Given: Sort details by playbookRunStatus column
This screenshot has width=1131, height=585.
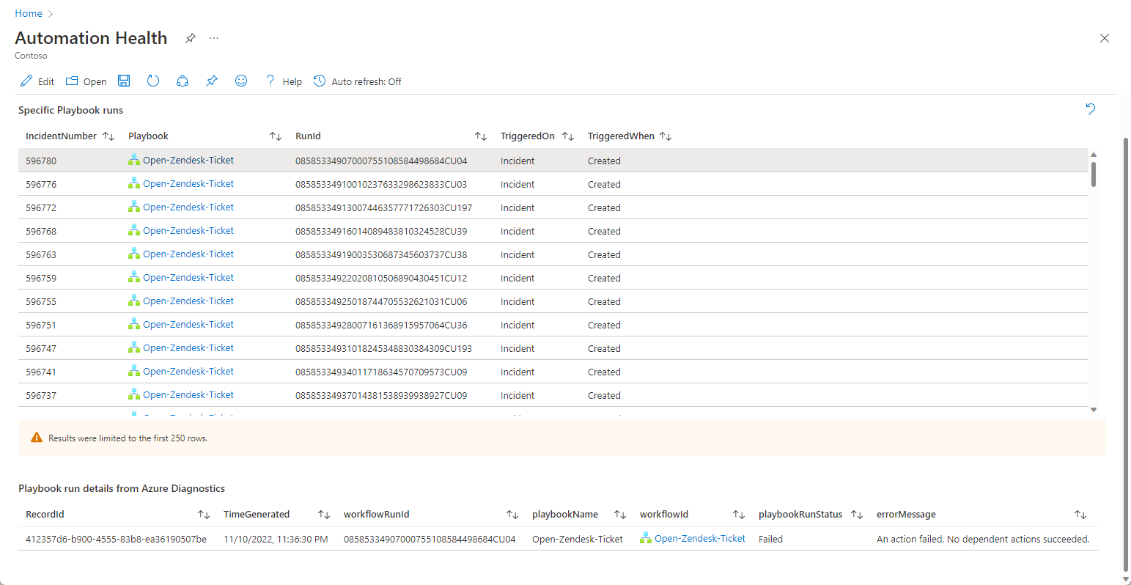Looking at the screenshot, I should tap(856, 515).
